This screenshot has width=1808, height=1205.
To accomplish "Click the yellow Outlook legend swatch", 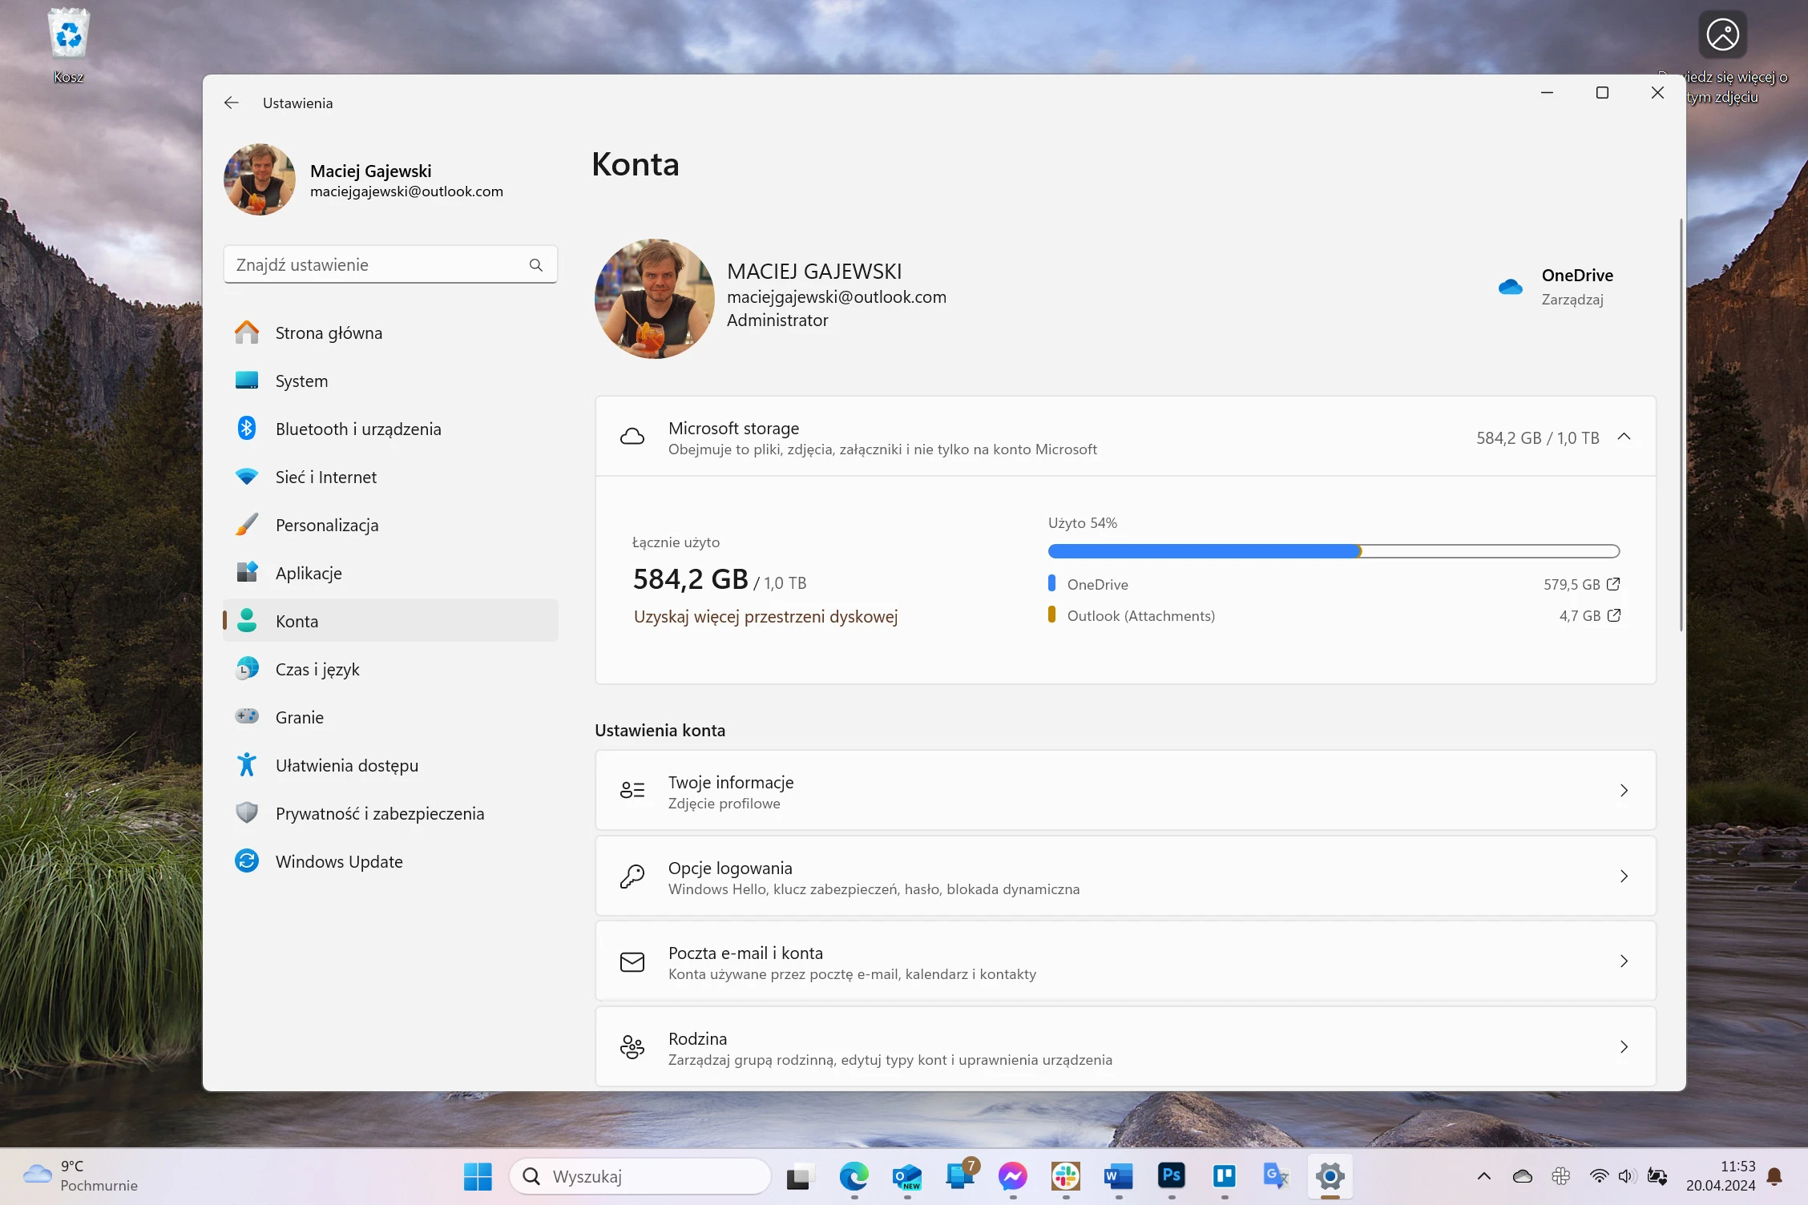I will tap(1051, 615).
